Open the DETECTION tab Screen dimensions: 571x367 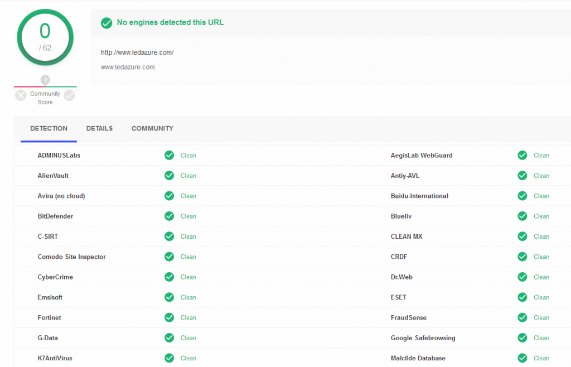[49, 128]
